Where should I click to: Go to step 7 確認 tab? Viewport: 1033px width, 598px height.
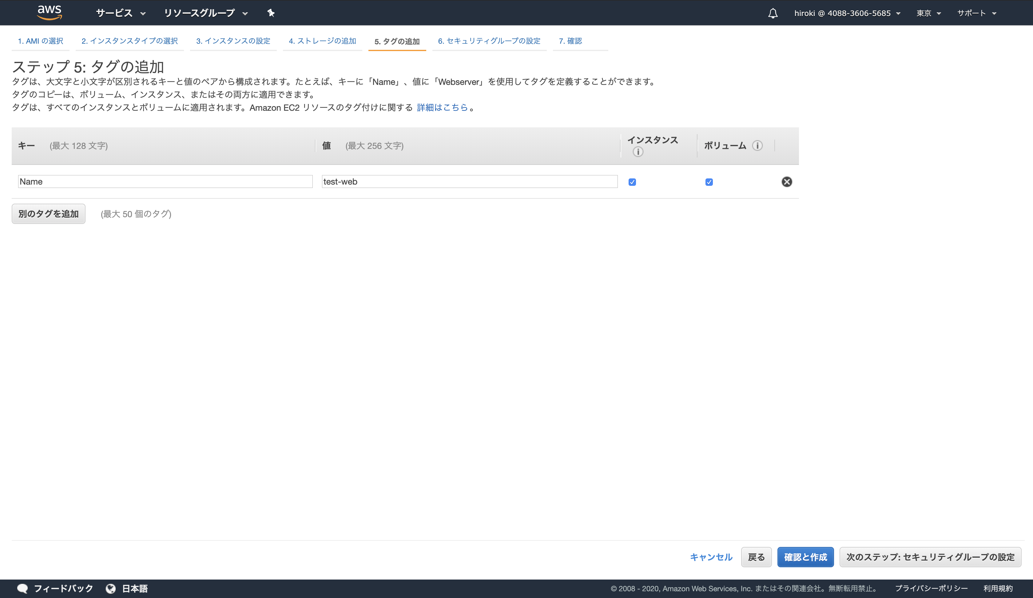[x=570, y=41]
